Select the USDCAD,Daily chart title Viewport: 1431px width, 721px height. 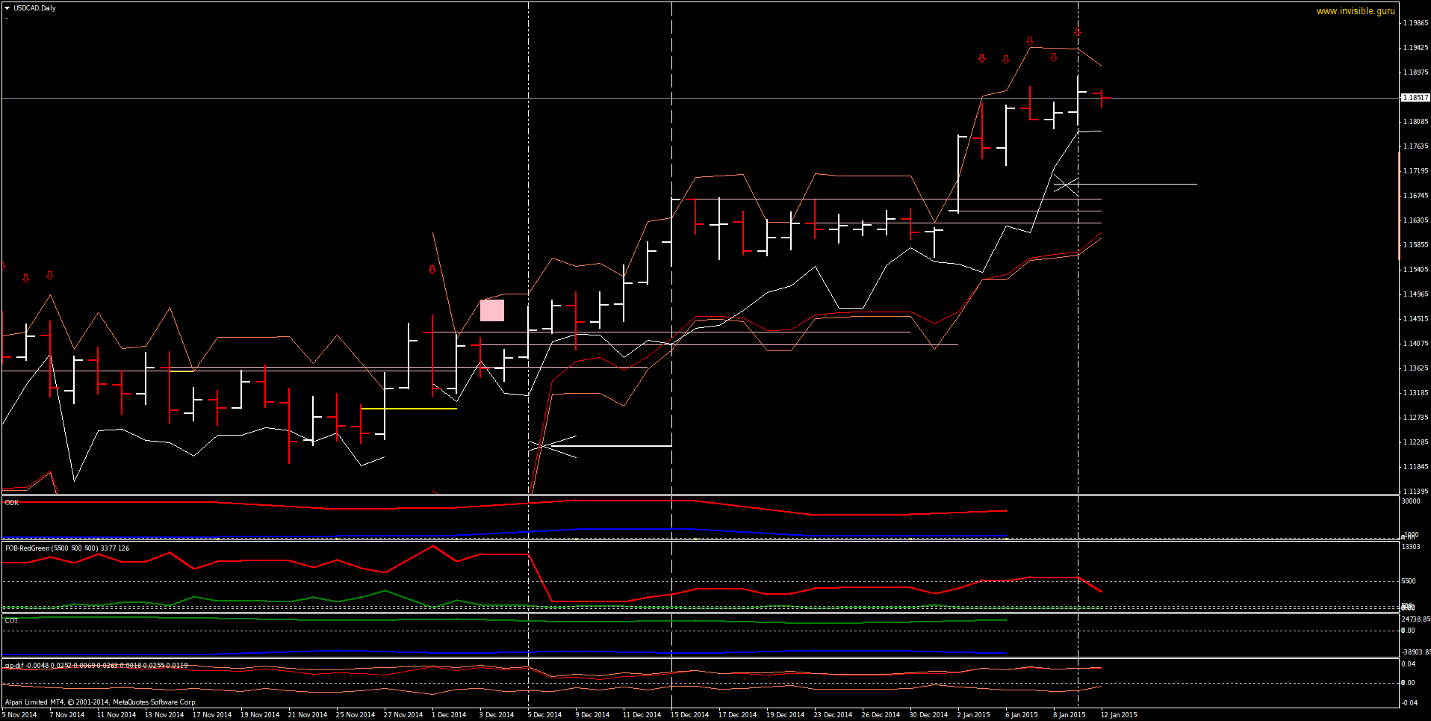(x=34, y=8)
